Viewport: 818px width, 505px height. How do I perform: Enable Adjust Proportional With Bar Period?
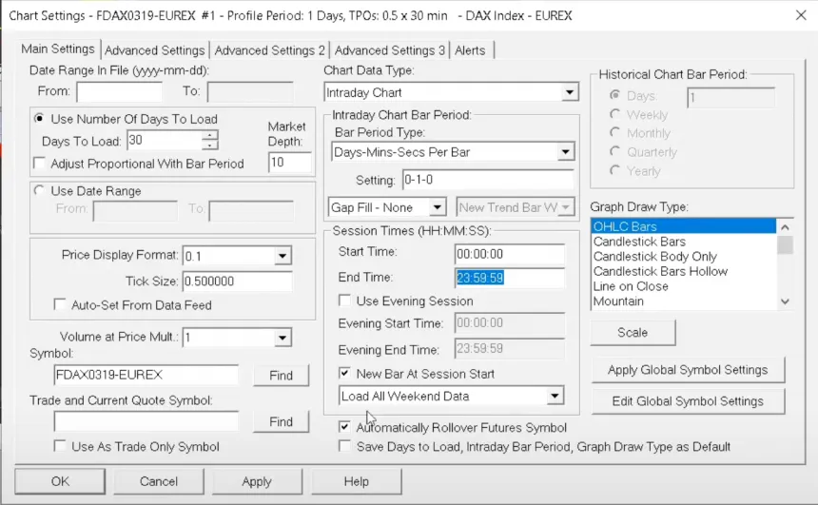click(x=40, y=164)
